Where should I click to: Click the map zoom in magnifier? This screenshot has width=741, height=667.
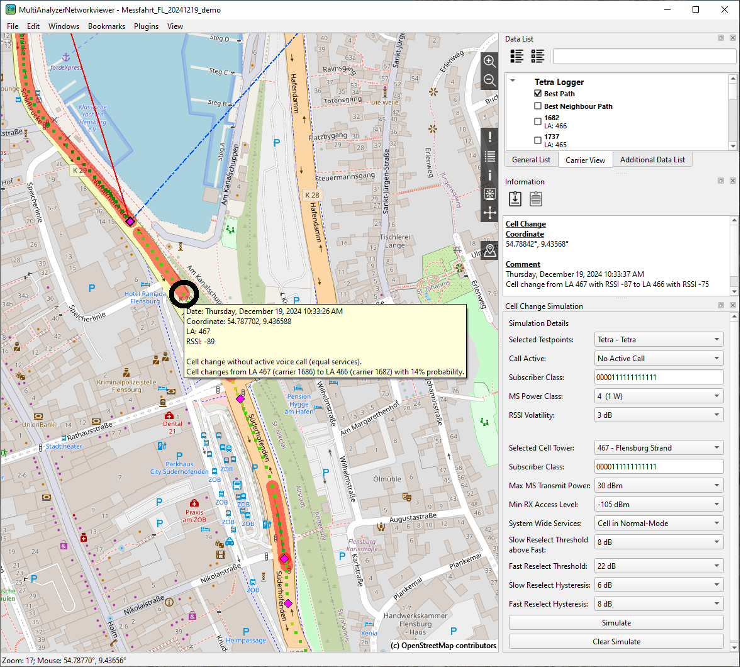[x=489, y=61]
